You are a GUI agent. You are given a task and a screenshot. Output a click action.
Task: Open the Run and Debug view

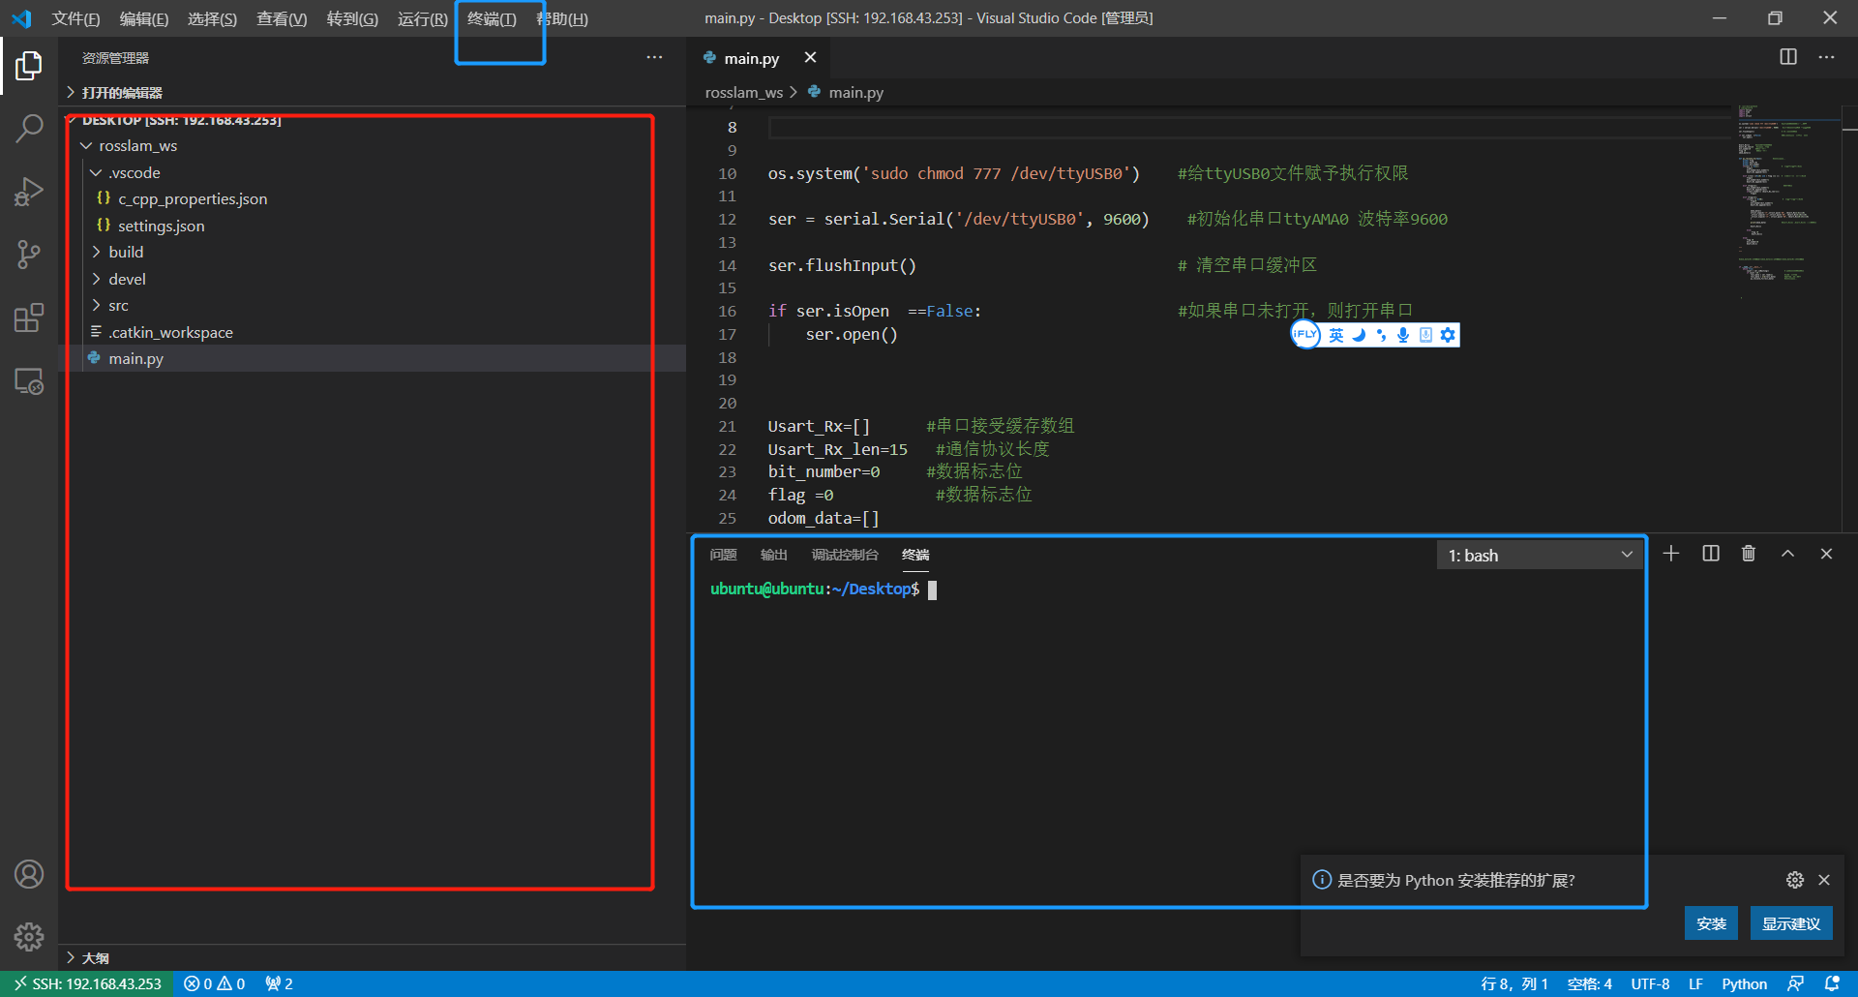[29, 192]
